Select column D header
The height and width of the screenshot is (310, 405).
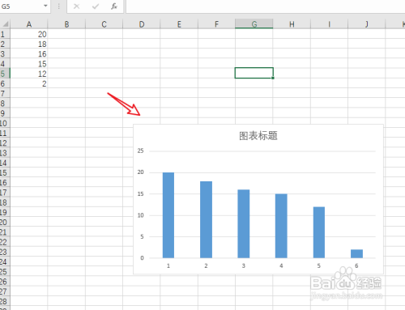142,24
